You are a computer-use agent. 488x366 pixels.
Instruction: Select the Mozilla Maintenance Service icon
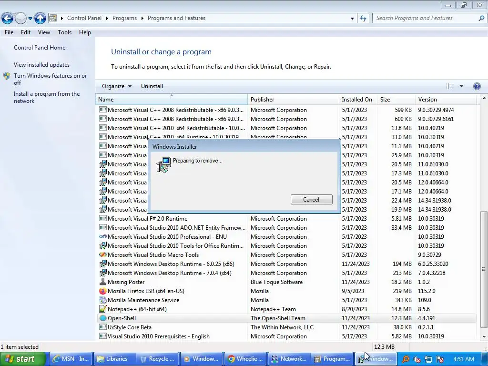click(x=103, y=300)
